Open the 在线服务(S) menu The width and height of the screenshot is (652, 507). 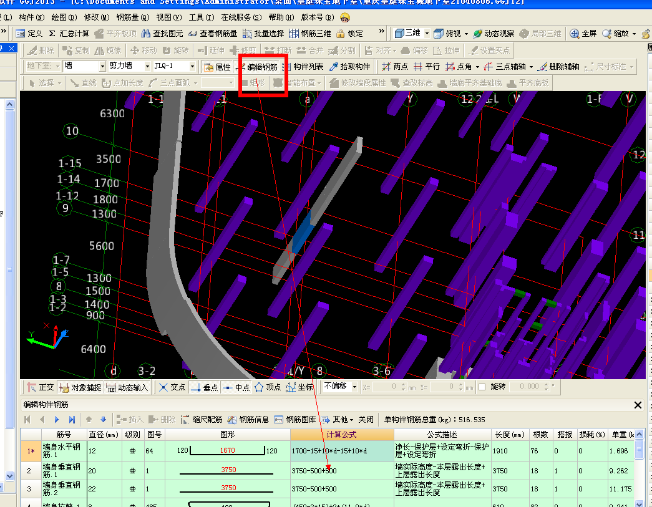[241, 17]
